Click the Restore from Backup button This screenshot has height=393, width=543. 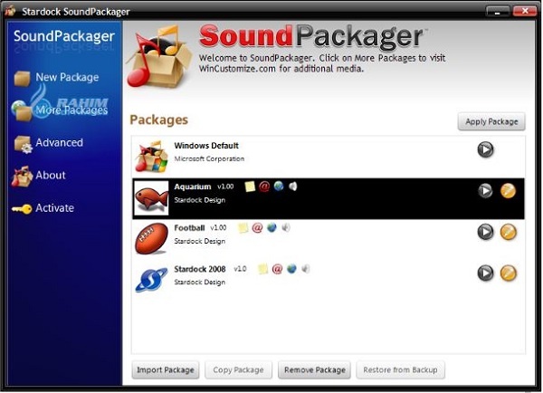tap(400, 370)
